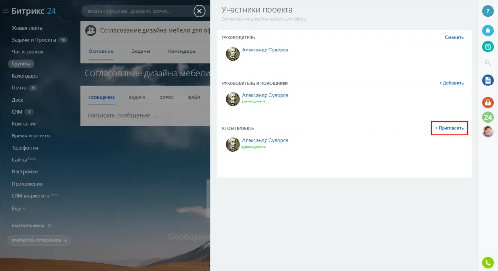Toggle the hamburger menu next to Битрикс 24
Image resolution: width=498 pixels, height=271 pixels.
[x=6, y=11]
